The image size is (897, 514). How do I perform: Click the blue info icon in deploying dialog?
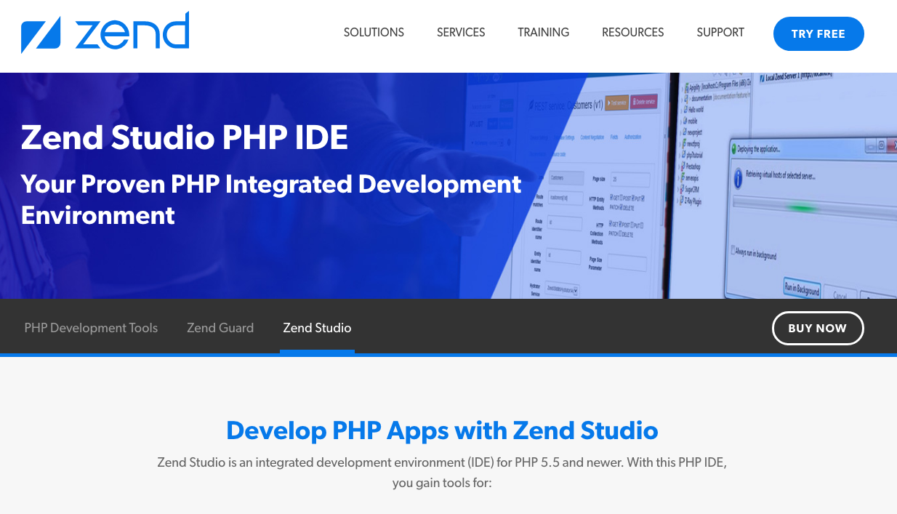click(x=737, y=178)
